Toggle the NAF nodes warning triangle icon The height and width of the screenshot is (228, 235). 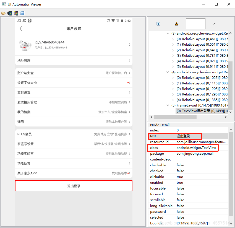177,24
